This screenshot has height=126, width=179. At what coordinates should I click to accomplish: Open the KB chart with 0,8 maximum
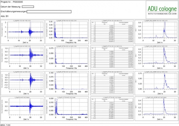157,32
